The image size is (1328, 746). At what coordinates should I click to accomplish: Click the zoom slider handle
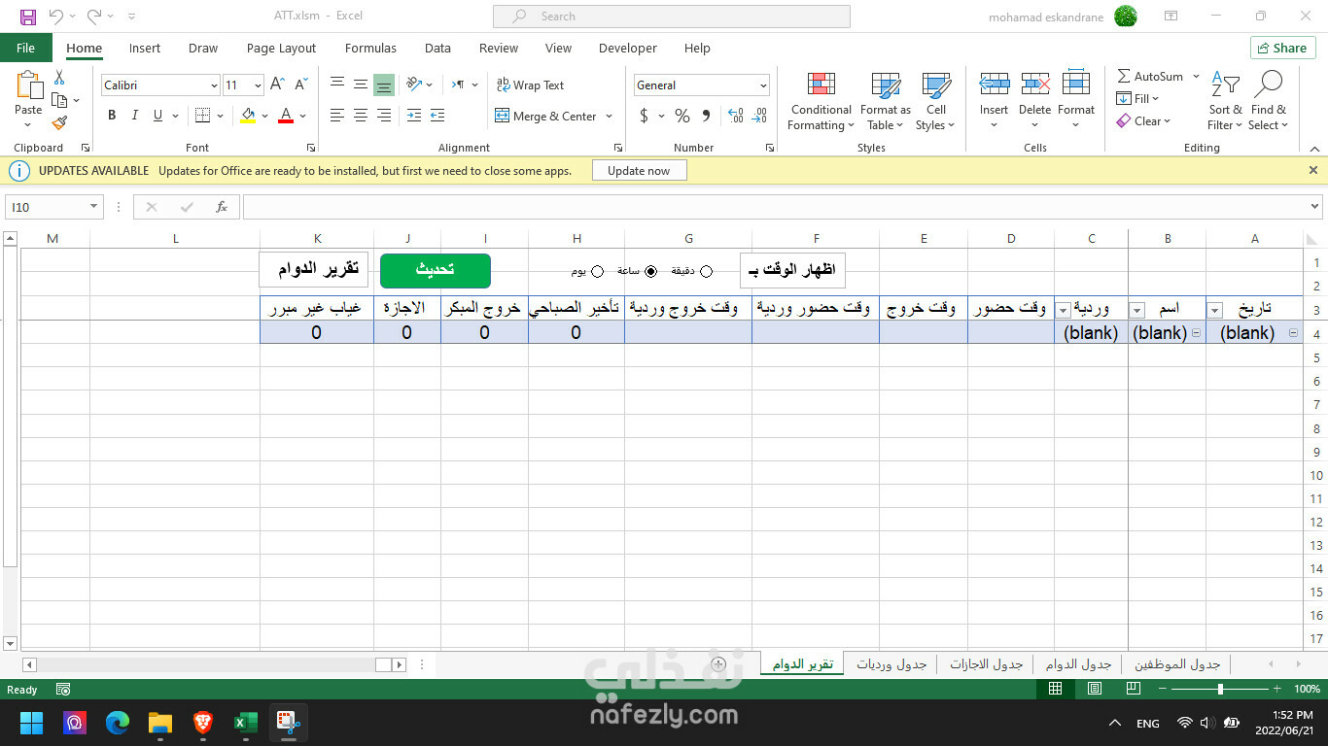pos(1220,689)
